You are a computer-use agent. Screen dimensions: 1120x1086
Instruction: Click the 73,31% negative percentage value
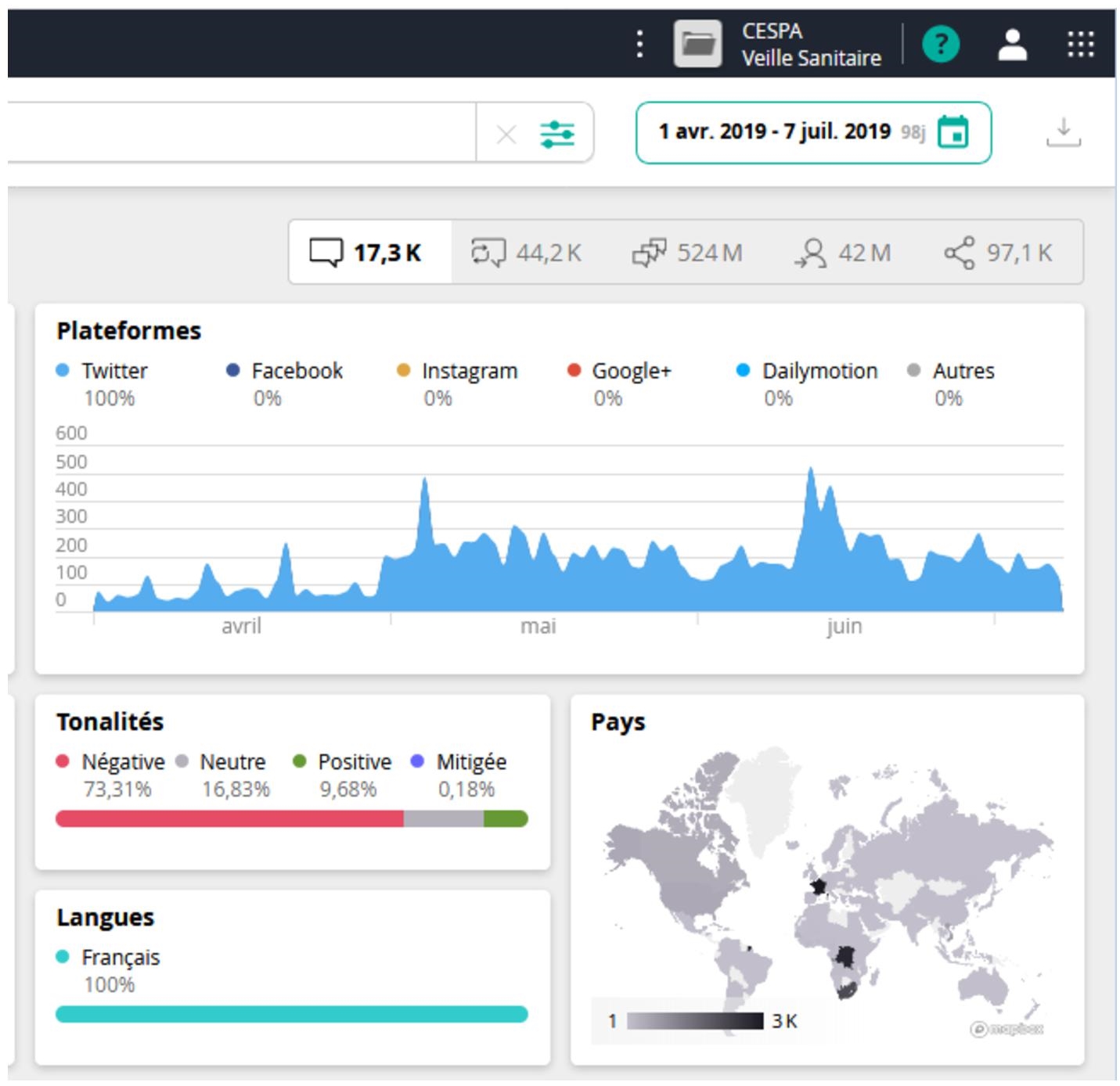click(117, 789)
